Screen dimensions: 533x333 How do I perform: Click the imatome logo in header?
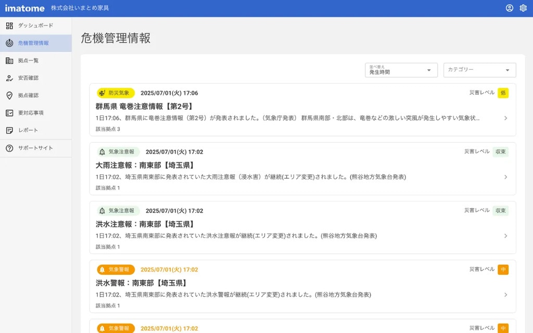click(x=25, y=8)
